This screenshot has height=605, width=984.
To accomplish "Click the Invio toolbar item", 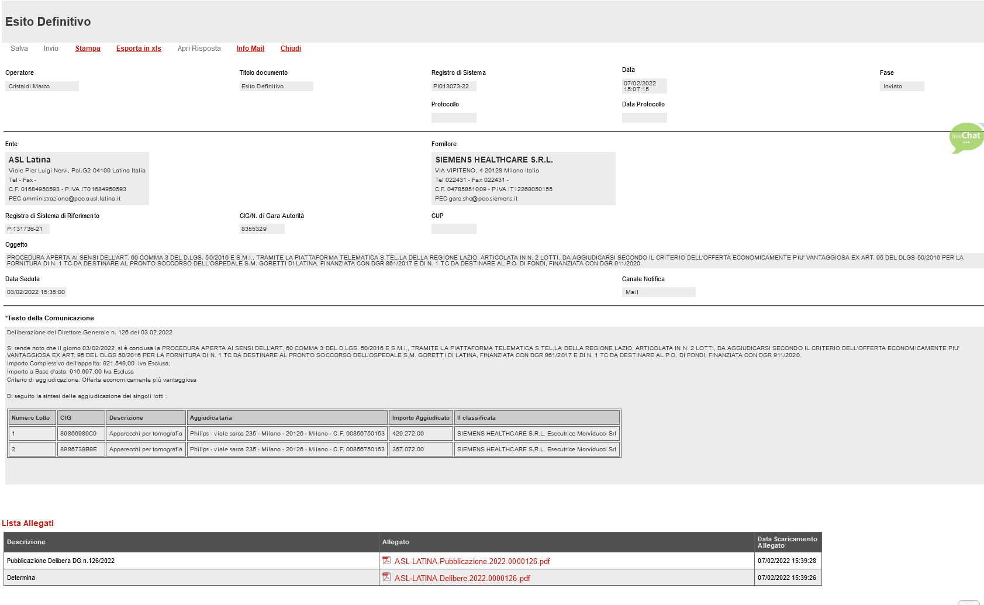I will point(51,49).
